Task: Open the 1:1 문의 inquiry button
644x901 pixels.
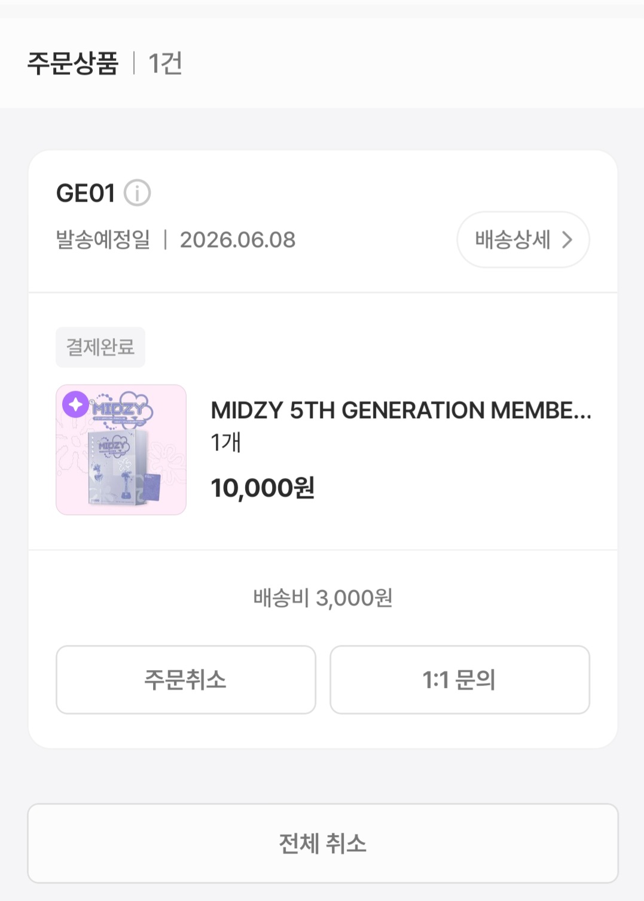Action: point(459,680)
